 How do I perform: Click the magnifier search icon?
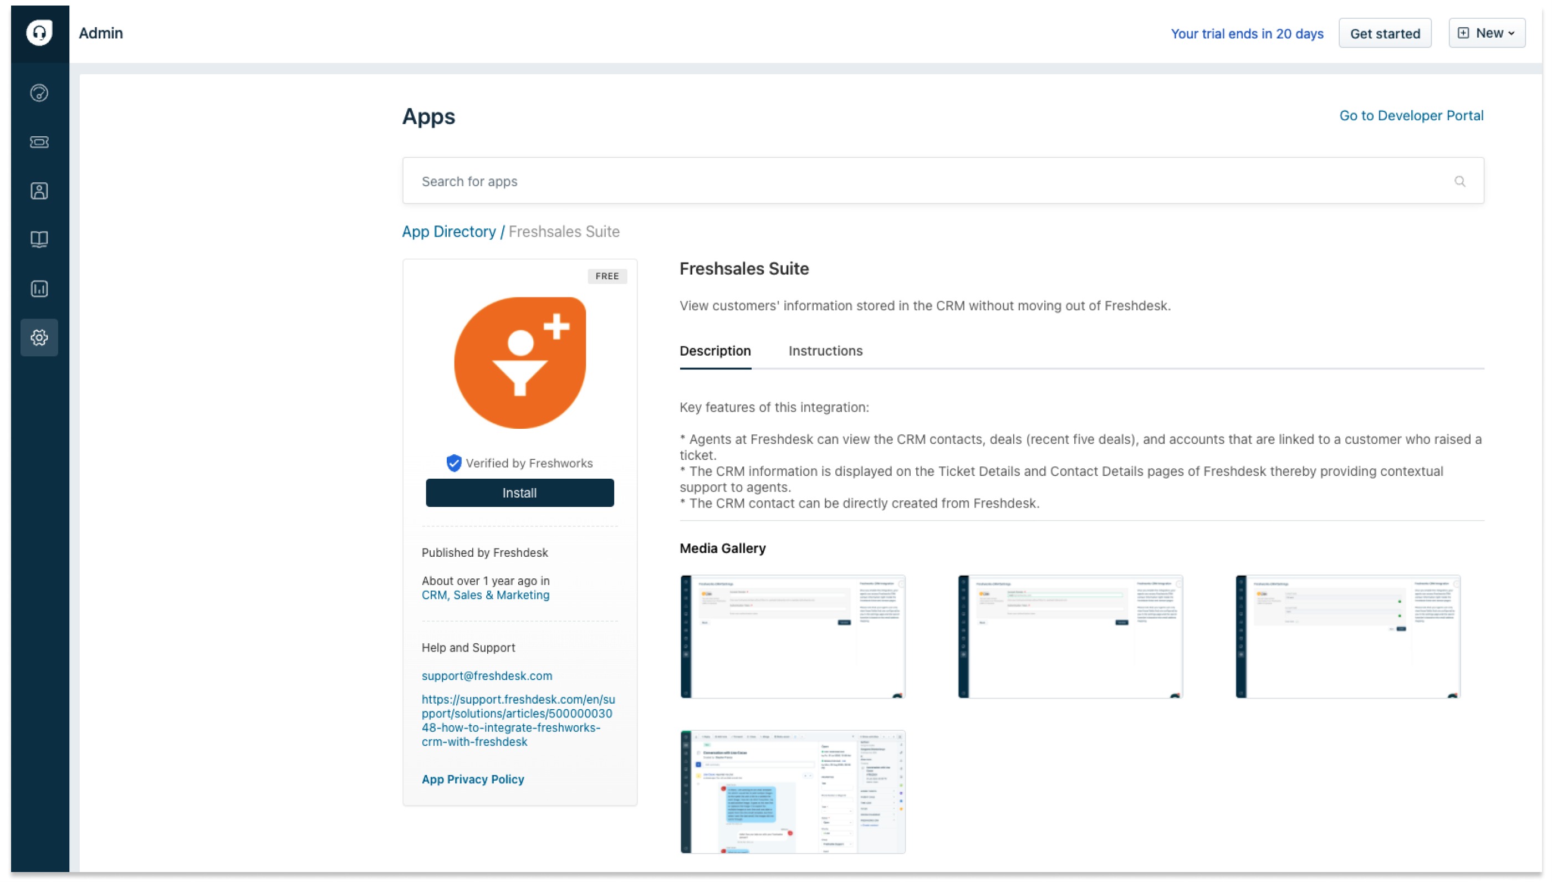click(x=1460, y=181)
